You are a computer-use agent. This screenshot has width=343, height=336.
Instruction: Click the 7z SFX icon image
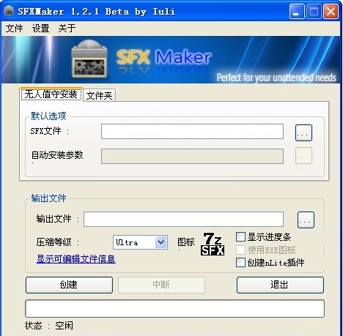[x=213, y=244]
